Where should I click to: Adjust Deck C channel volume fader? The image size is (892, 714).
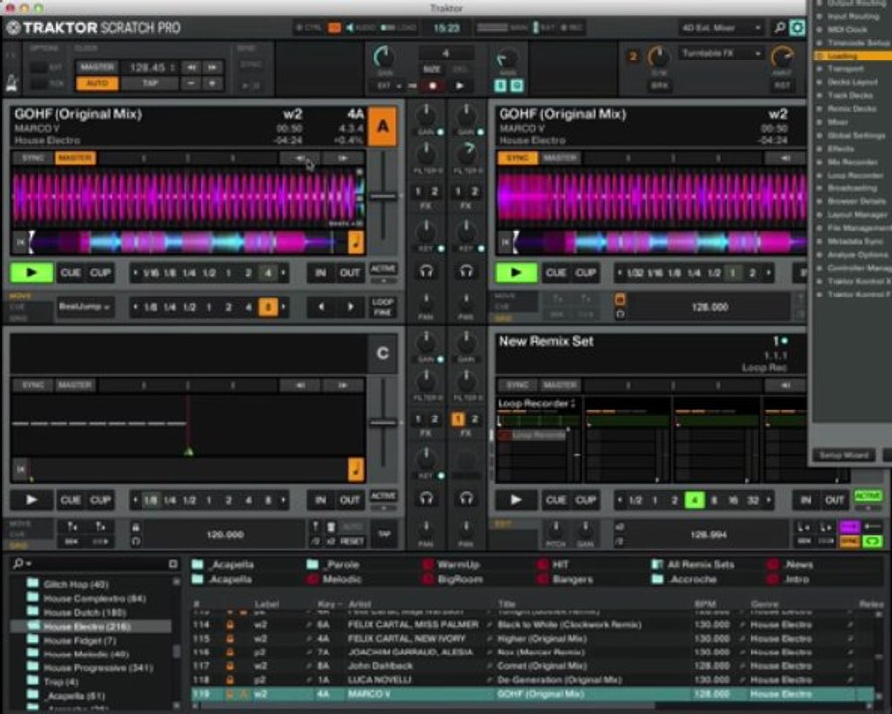click(x=383, y=423)
